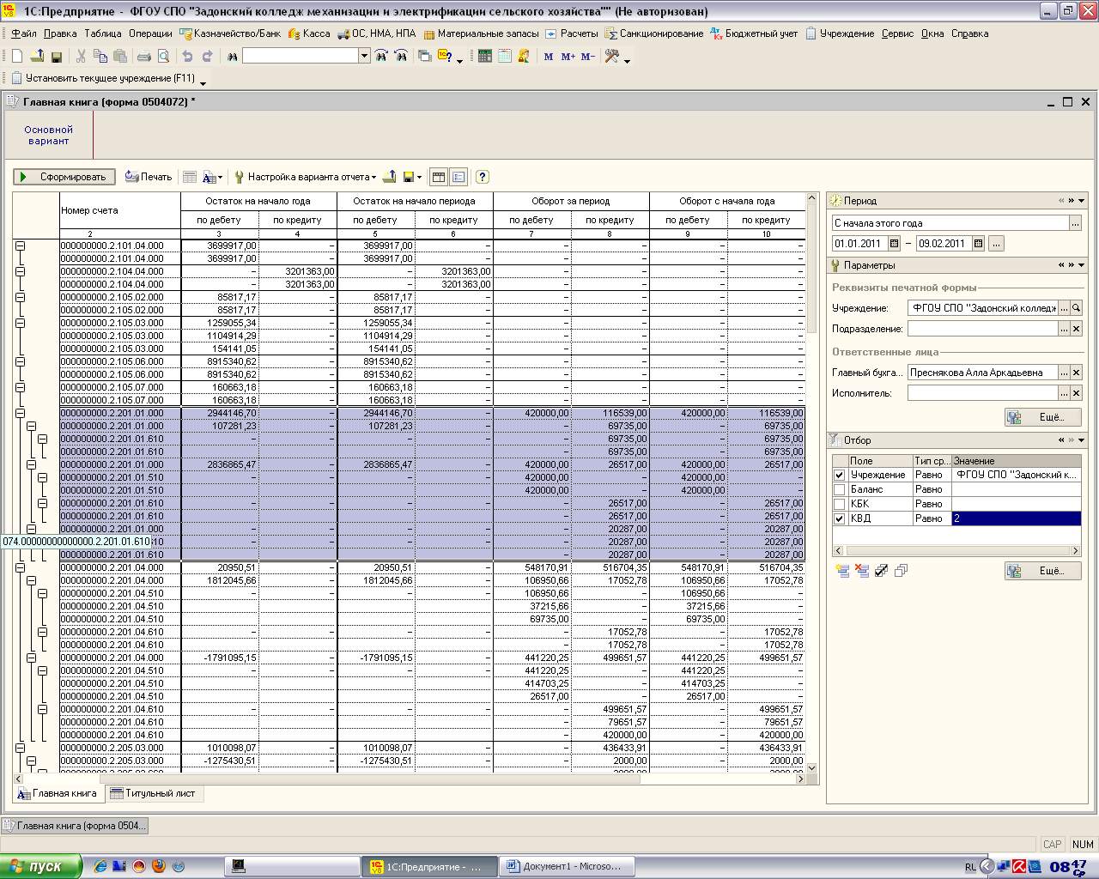Click delete filter row icon under Отбор
The width and height of the screenshot is (1099, 879).
(861, 571)
